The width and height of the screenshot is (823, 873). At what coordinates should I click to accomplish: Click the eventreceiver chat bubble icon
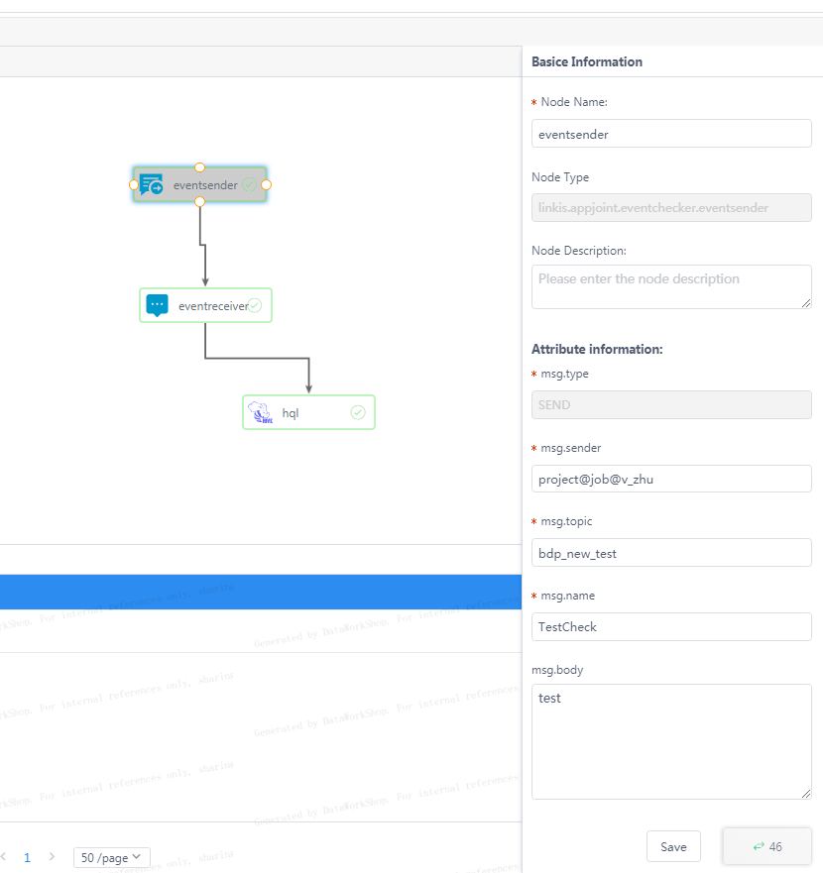pos(157,305)
